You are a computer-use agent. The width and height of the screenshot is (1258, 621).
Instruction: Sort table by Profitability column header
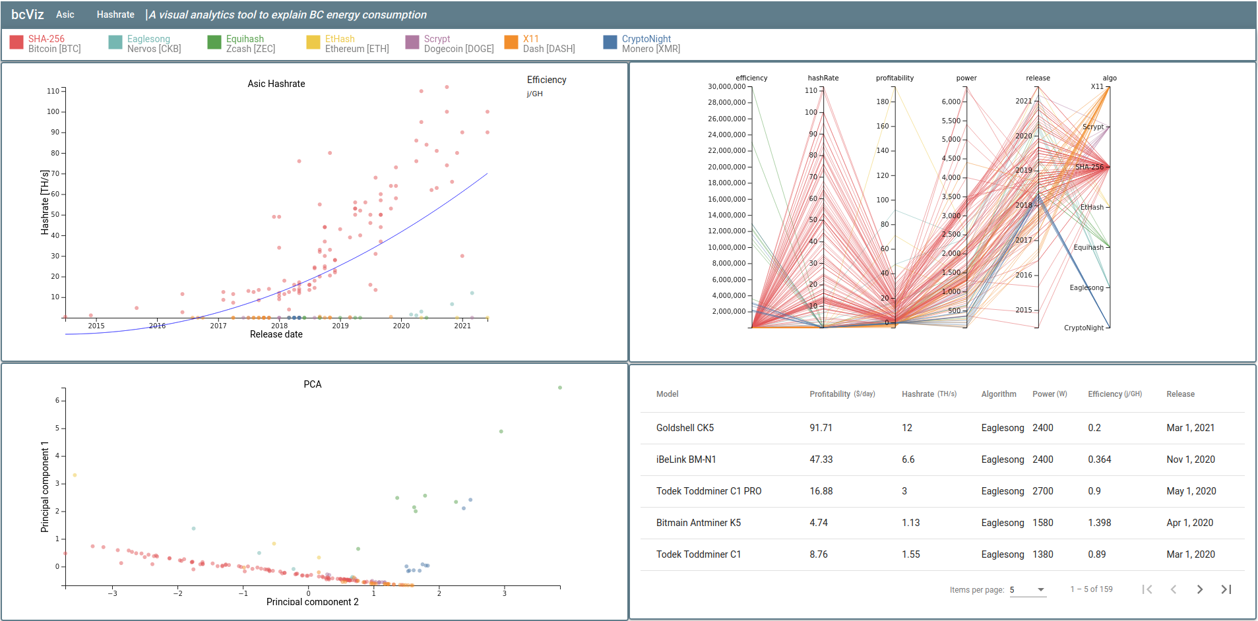[x=842, y=394]
